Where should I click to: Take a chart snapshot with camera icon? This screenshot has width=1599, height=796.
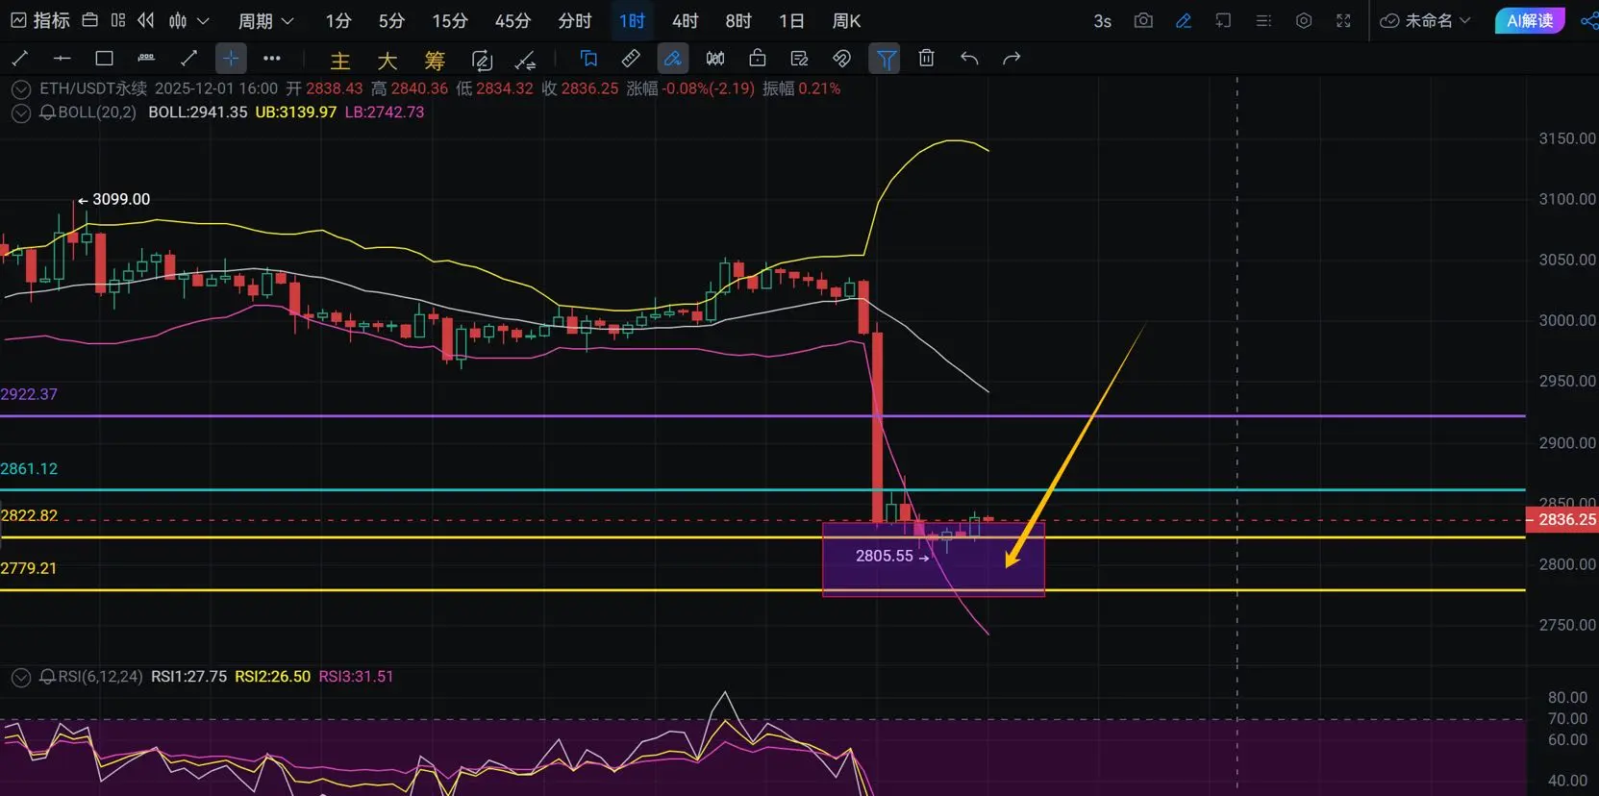(1143, 20)
